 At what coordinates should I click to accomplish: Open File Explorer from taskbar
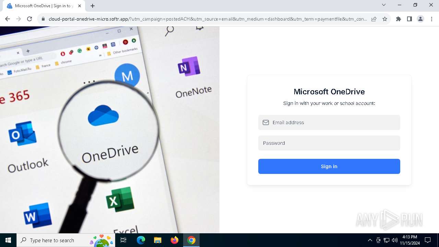pos(158,240)
